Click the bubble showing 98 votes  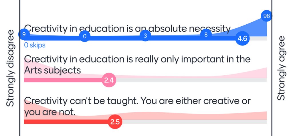[267, 16]
